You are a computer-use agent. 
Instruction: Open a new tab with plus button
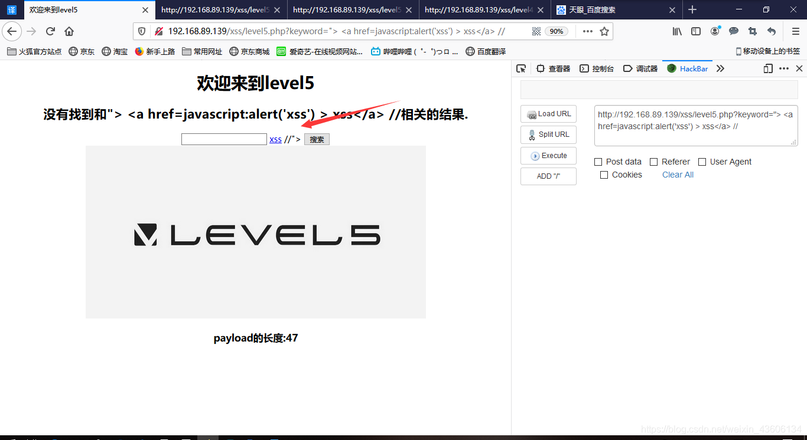click(692, 9)
